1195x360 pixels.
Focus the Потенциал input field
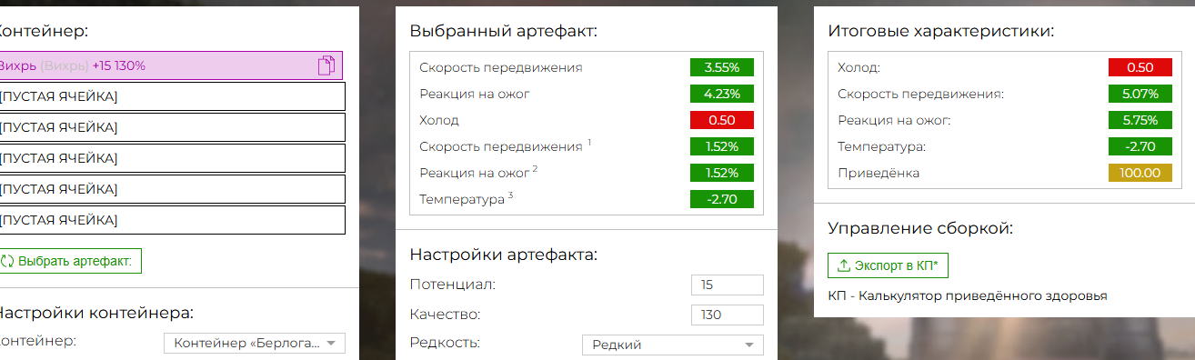(x=728, y=285)
